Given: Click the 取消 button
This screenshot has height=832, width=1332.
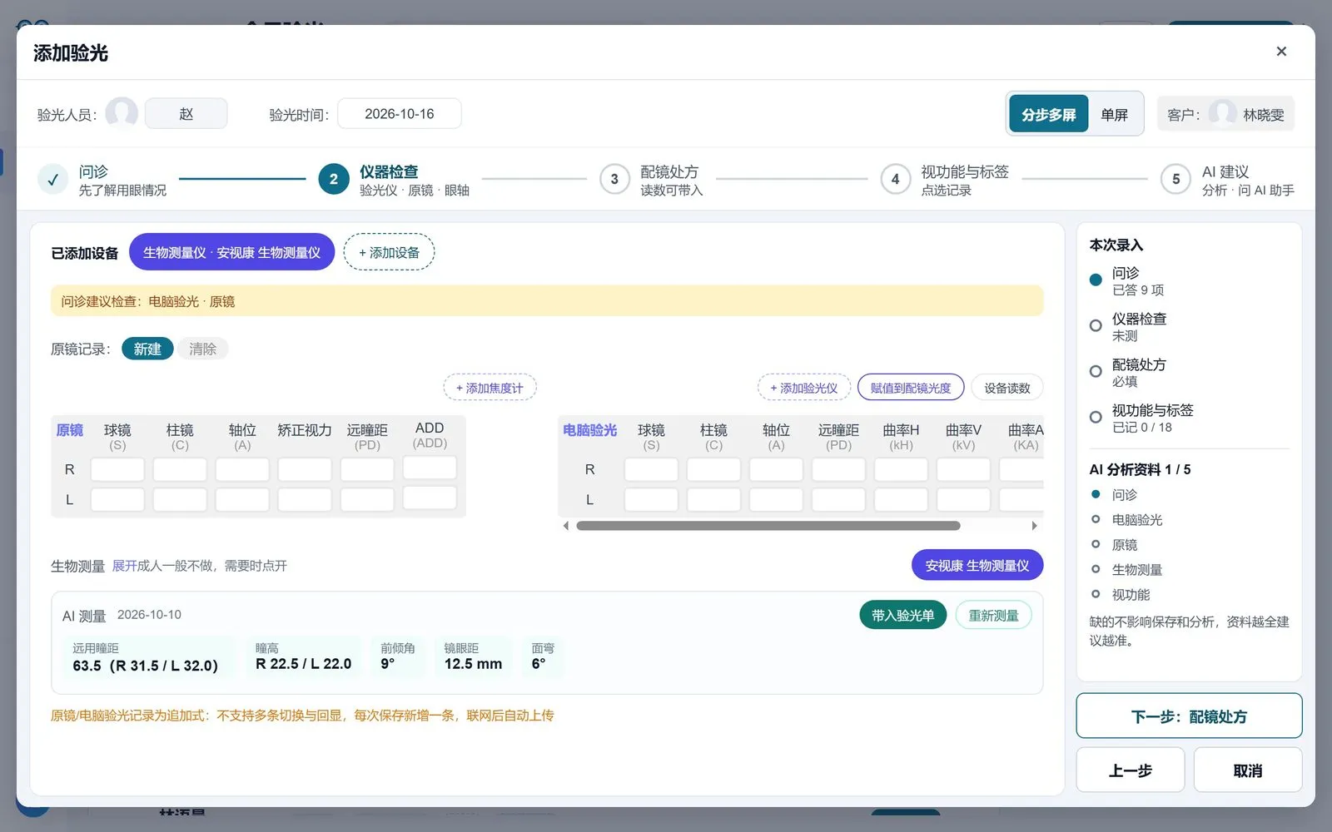Looking at the screenshot, I should [1247, 770].
